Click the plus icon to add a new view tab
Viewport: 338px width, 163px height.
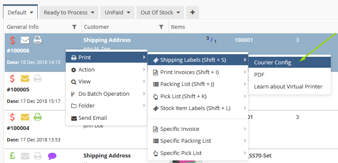pos(193,12)
